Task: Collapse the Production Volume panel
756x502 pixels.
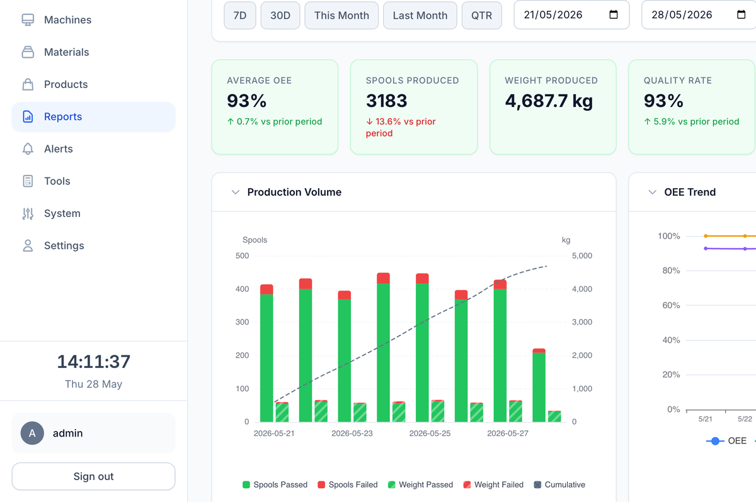Action: click(236, 192)
